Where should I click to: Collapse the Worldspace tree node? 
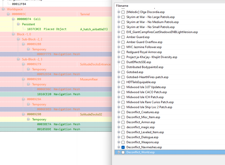(x=3, y=9)
